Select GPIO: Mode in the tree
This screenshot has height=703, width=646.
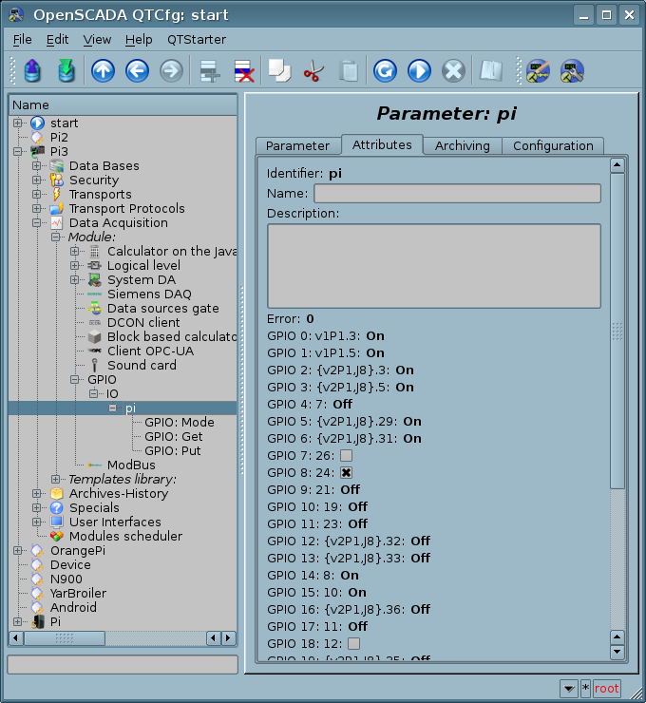coord(179,423)
